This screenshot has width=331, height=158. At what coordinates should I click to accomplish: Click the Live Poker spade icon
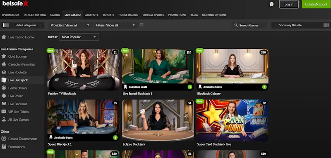4,96
